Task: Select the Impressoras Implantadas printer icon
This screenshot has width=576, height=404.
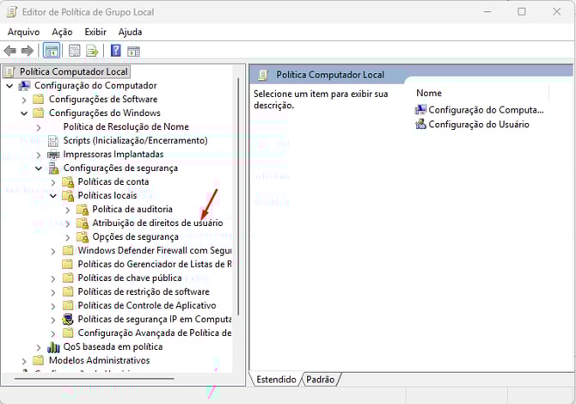Action: 53,155
